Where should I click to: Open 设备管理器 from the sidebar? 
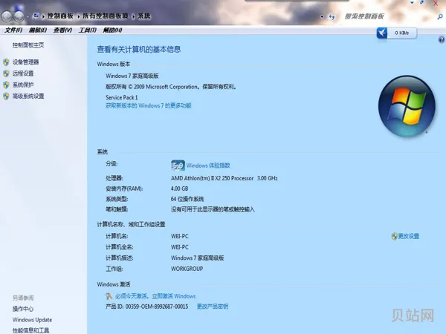pyautogui.click(x=25, y=62)
